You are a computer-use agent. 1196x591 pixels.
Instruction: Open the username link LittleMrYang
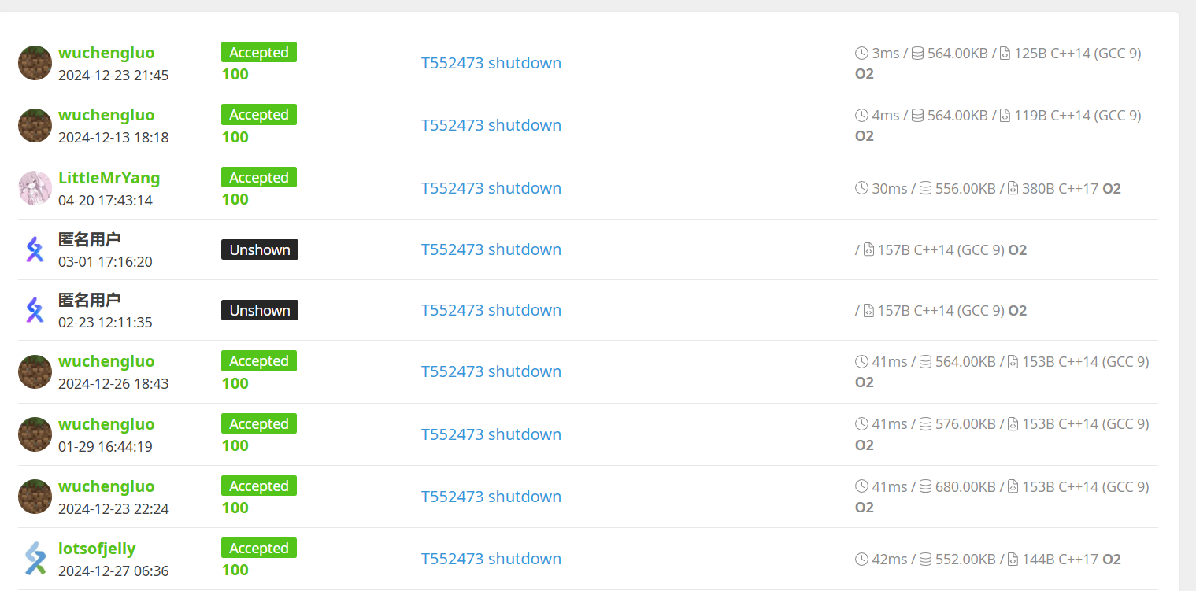coord(109,178)
